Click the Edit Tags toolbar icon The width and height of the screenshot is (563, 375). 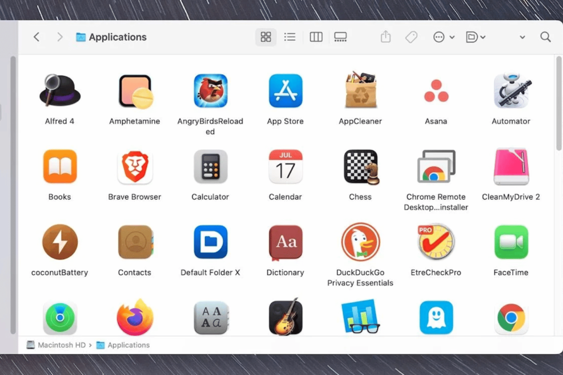(411, 37)
